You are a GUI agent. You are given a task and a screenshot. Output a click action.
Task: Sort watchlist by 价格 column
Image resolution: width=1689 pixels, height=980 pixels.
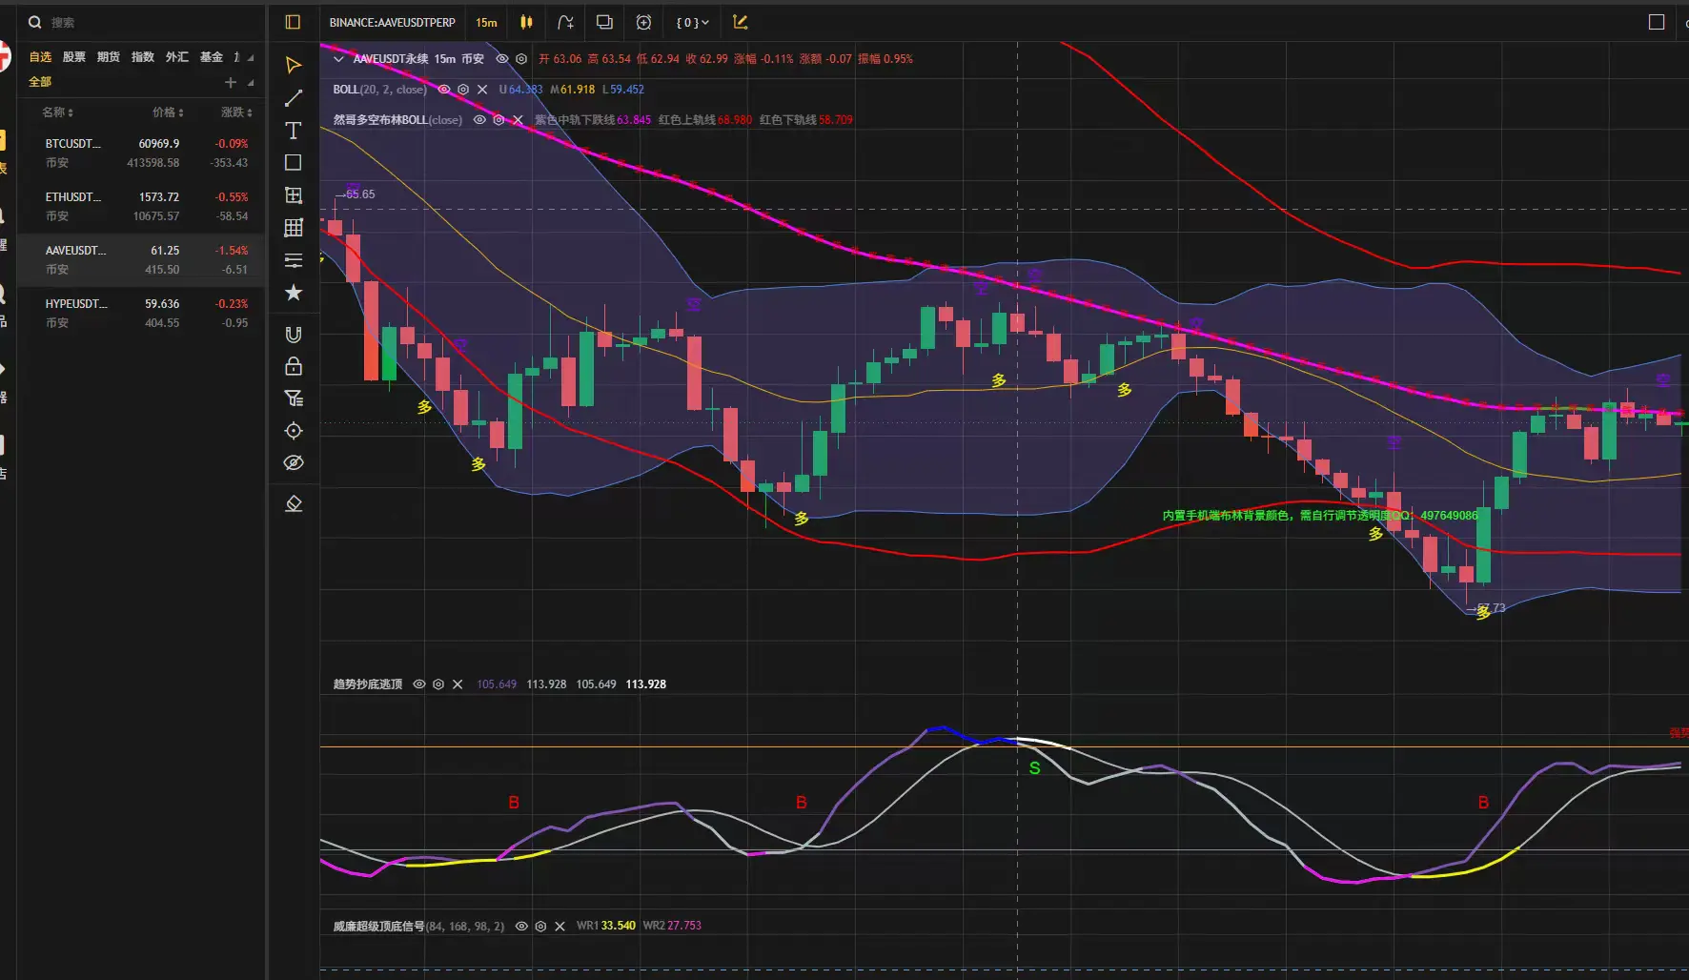(168, 112)
